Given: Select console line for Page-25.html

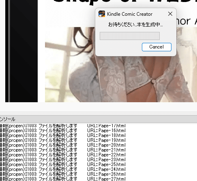Looking at the screenshot, I should (x=63, y=164).
